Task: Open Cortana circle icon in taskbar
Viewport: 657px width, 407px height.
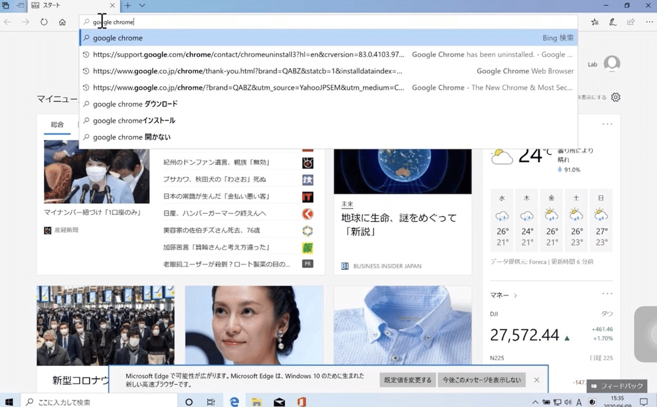Action: pos(189,402)
